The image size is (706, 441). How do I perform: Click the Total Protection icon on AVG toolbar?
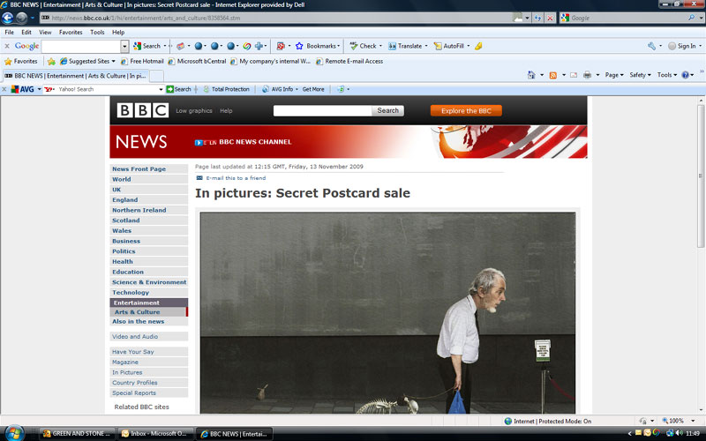[207, 89]
